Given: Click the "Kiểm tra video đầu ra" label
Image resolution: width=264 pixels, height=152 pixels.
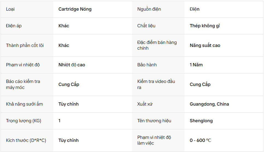Looking at the screenshot, I should 156,84.
